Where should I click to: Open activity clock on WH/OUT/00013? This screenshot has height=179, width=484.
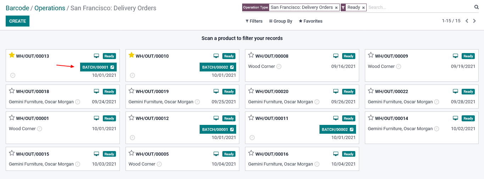(x=13, y=75)
